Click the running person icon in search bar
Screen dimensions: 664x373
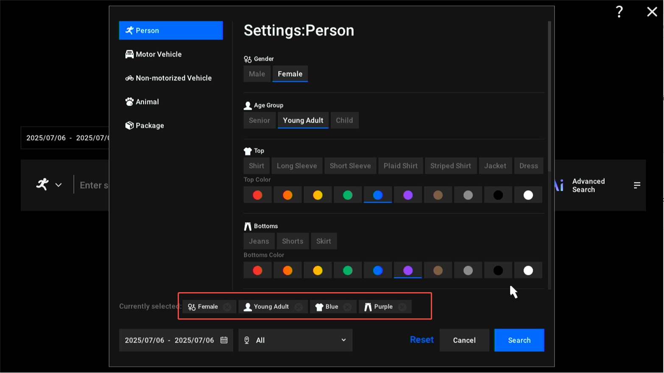tap(42, 184)
